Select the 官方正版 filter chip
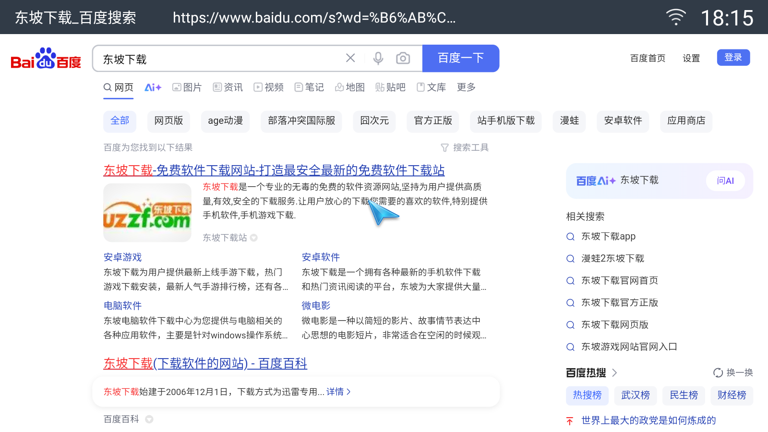768x432 pixels. point(433,121)
